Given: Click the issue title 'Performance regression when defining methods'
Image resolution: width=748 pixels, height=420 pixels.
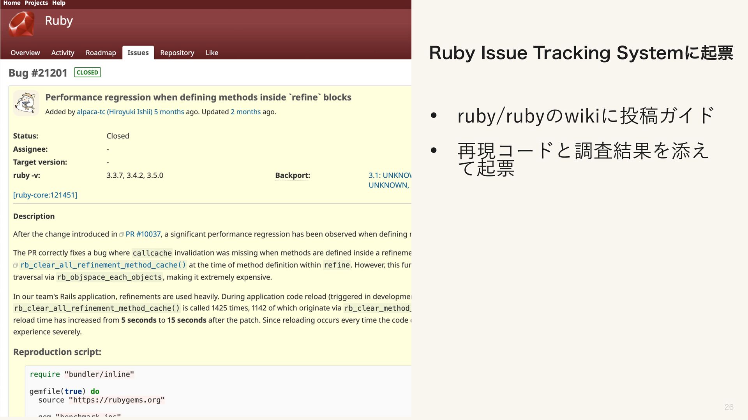Looking at the screenshot, I should (198, 97).
